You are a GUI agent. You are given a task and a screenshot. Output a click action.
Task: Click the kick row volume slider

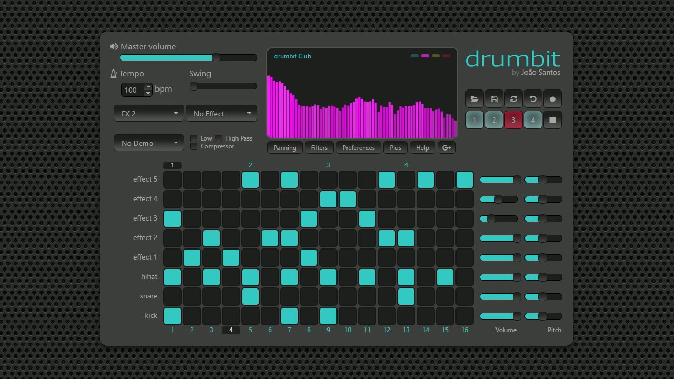[x=498, y=316]
